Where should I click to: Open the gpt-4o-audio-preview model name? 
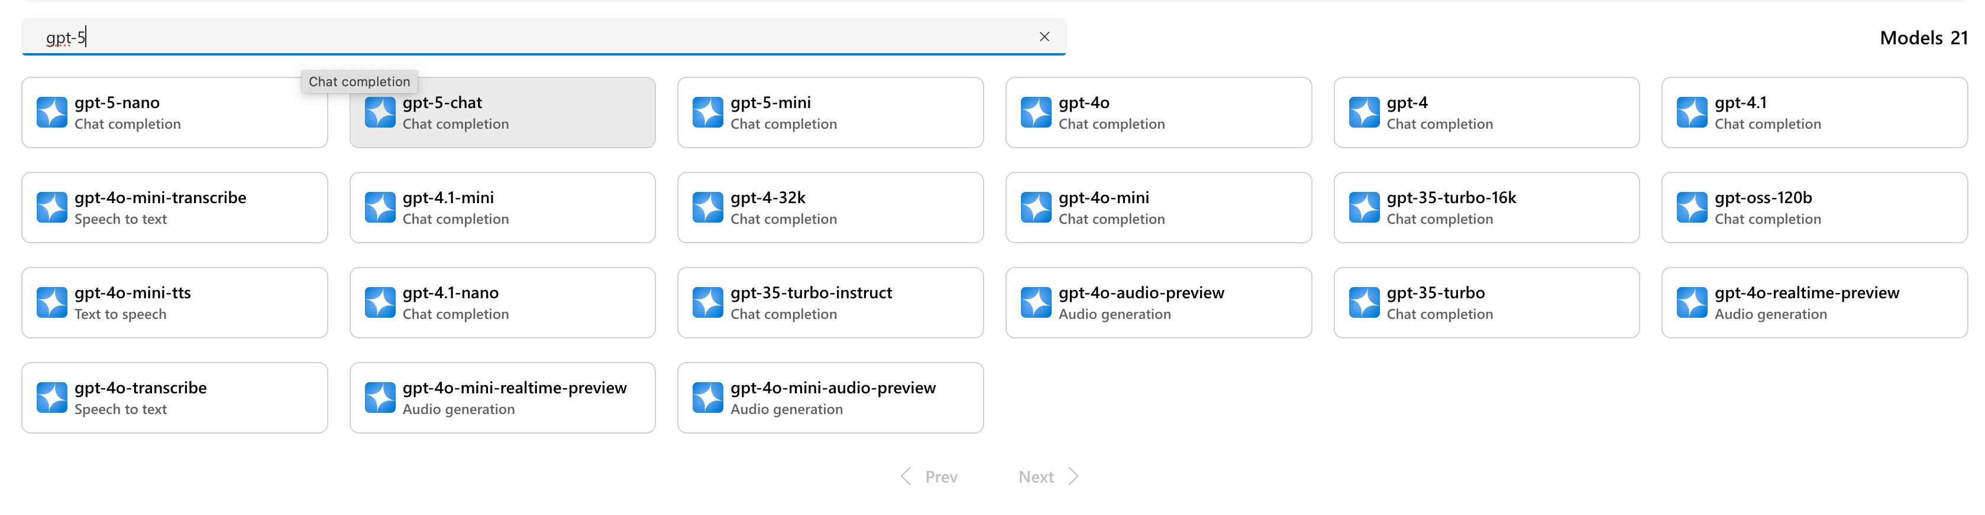(1141, 294)
